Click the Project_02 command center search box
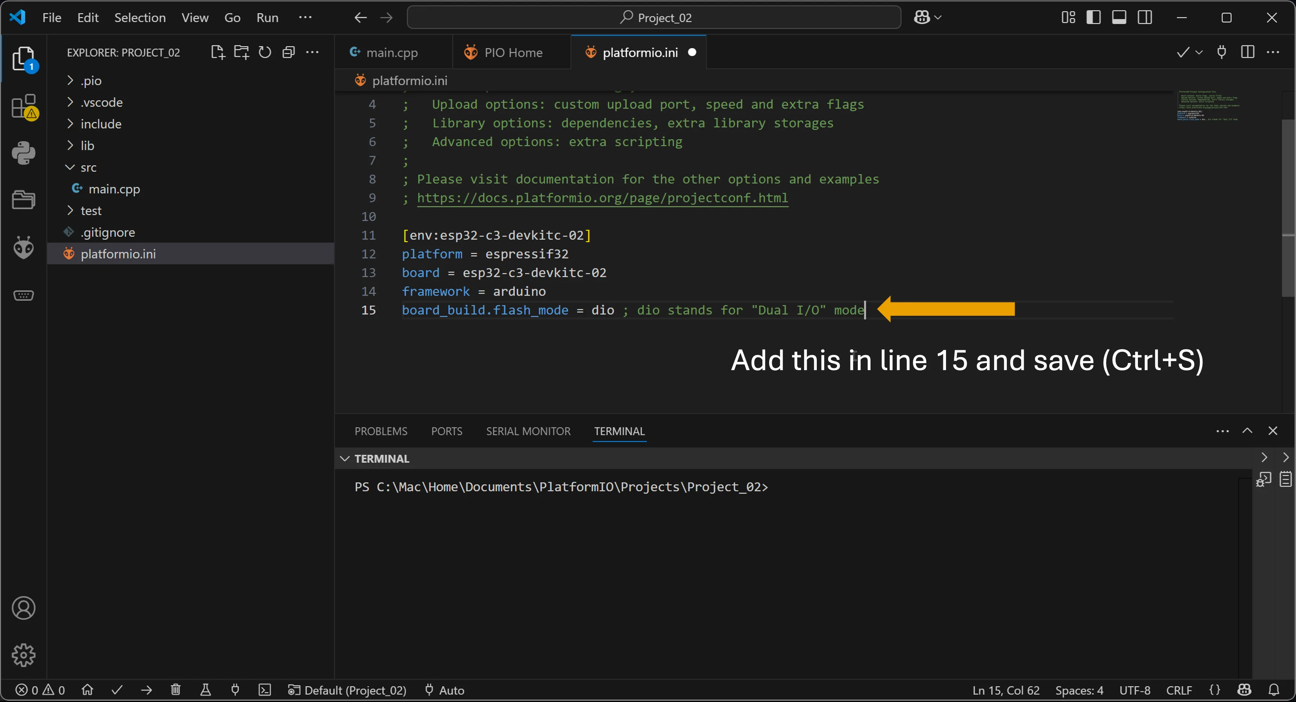 pos(653,18)
